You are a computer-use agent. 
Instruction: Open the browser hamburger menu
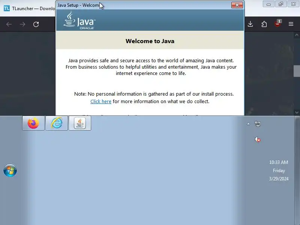(x=291, y=24)
